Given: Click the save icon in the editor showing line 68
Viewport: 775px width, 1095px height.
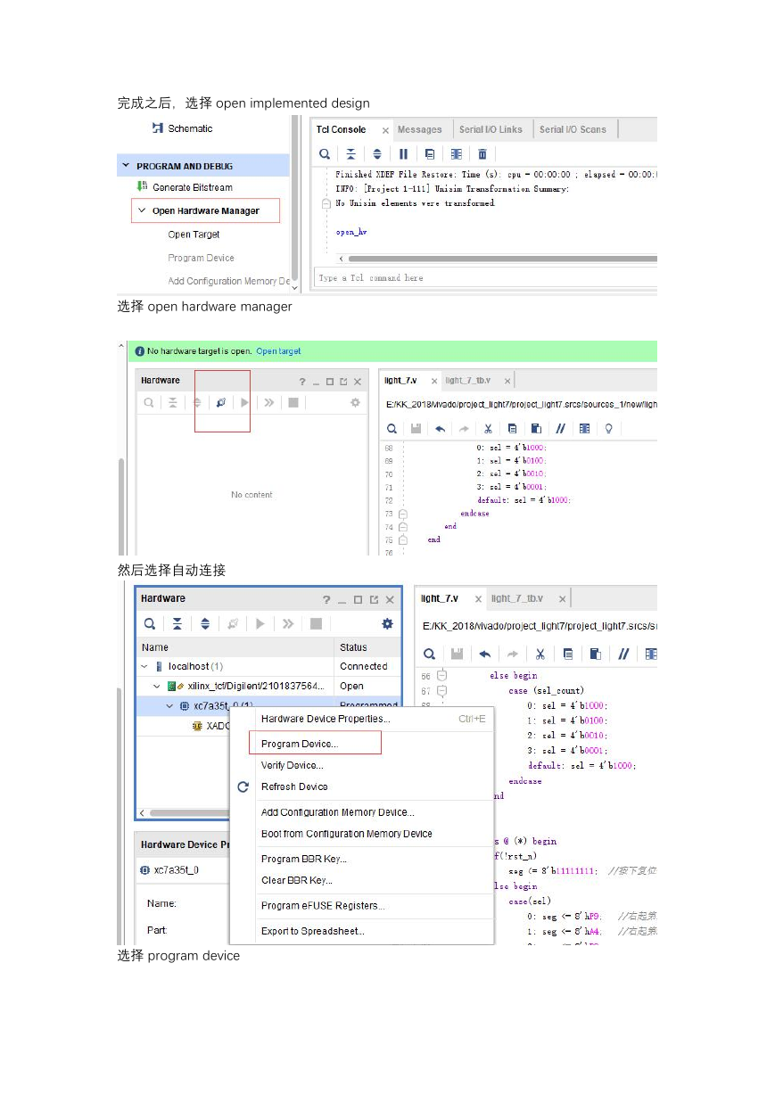Looking at the screenshot, I should coord(416,428).
